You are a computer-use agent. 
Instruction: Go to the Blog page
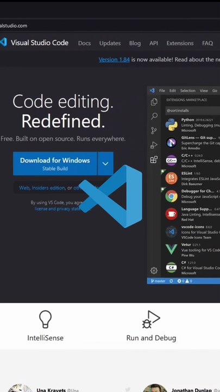[x=135, y=43]
